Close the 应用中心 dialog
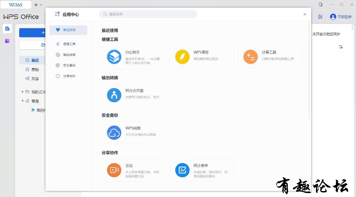 coord(305,14)
